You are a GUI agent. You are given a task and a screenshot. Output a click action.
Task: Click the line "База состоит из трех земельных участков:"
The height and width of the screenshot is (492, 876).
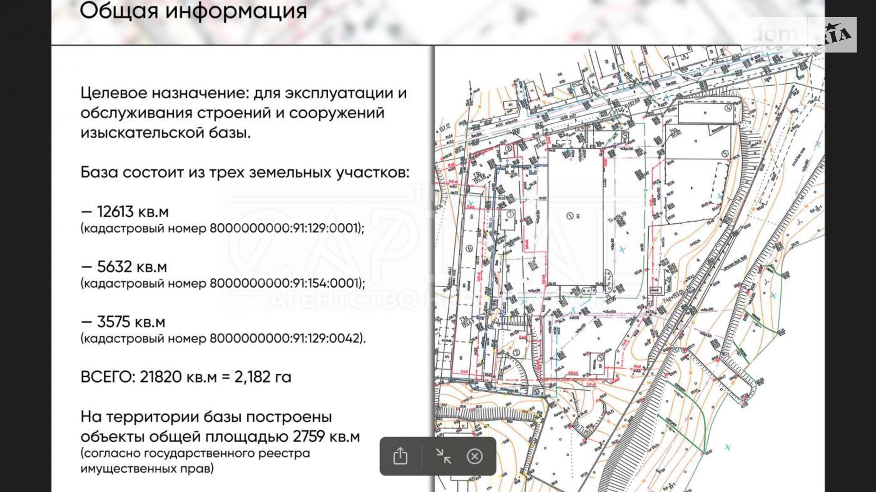pyautogui.click(x=245, y=172)
